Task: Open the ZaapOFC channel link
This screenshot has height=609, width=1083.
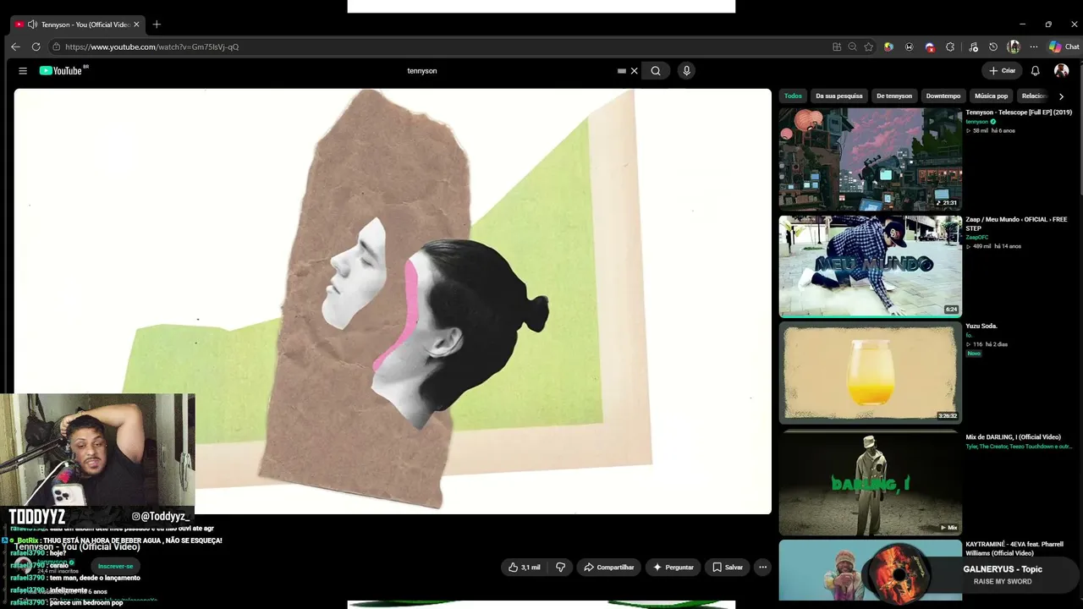Action: pyautogui.click(x=976, y=238)
